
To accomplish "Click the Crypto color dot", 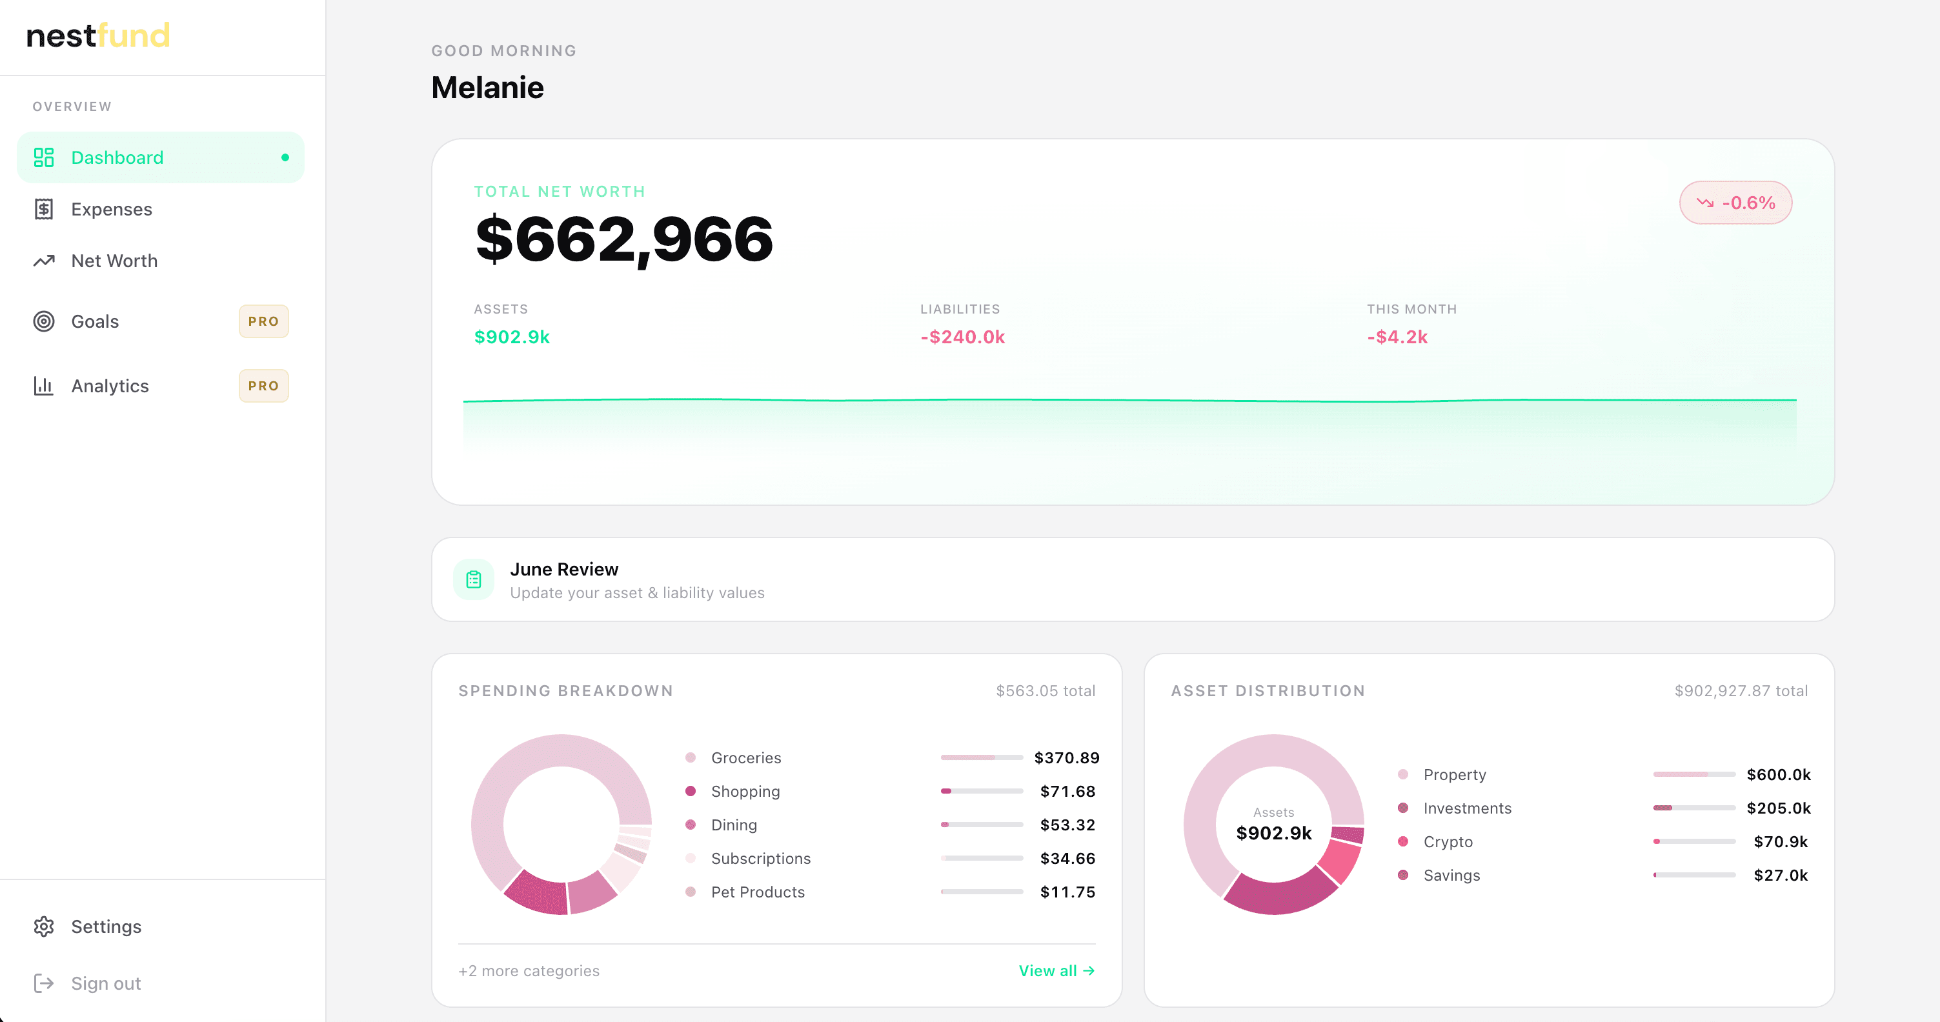I will click(x=1403, y=841).
